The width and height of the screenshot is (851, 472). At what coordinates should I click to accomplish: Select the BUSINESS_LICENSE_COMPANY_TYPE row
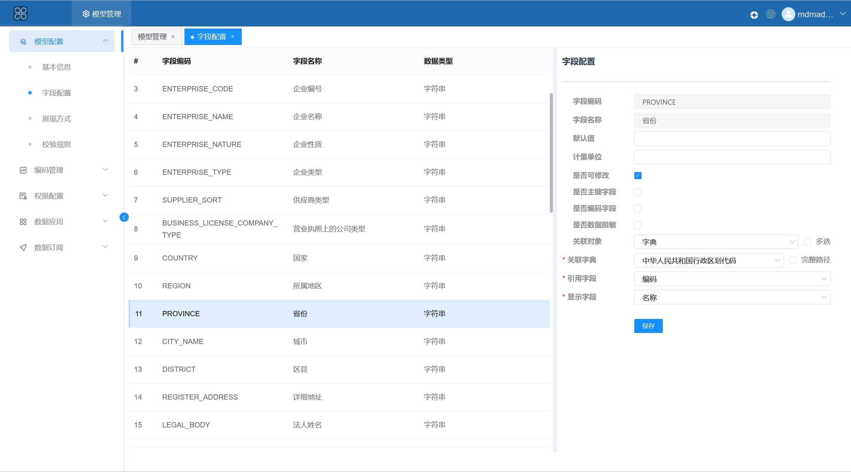[x=339, y=229]
